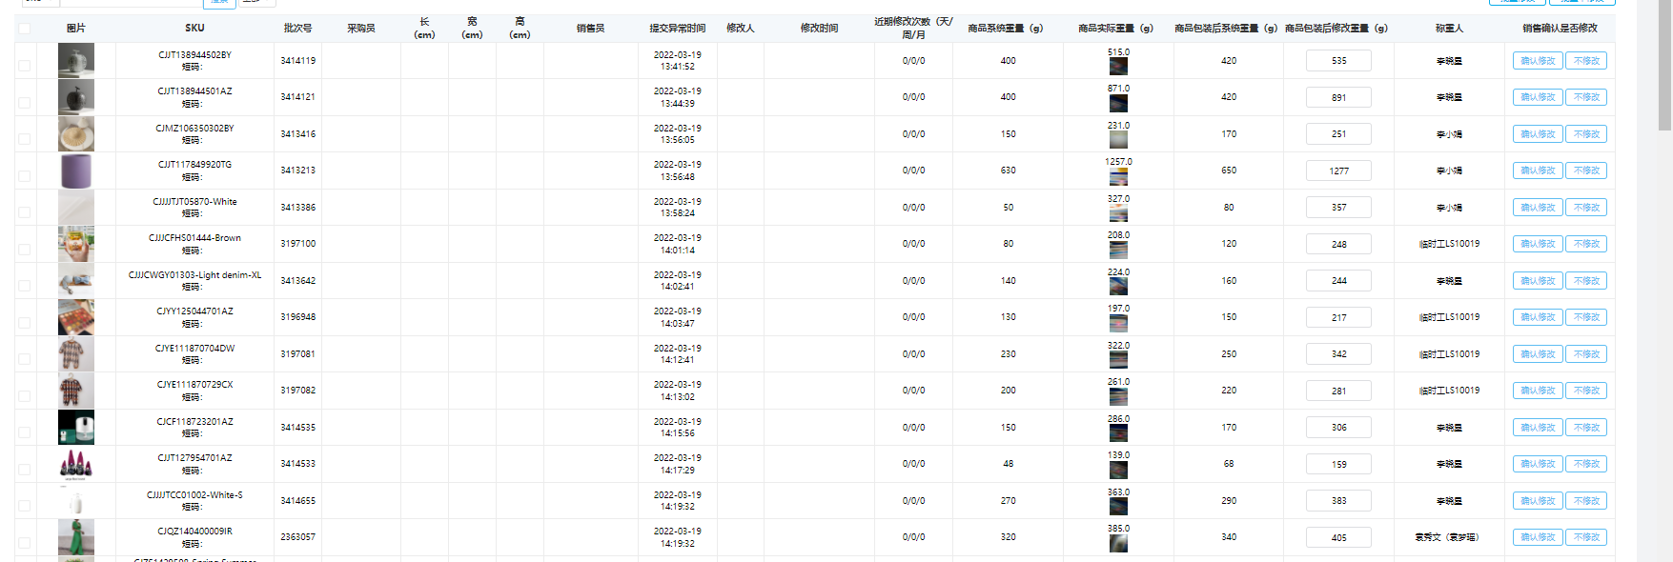The height and width of the screenshot is (562, 1673).
Task: Open weighing photo under 1257.0 actual weight
Action: (x=1118, y=176)
